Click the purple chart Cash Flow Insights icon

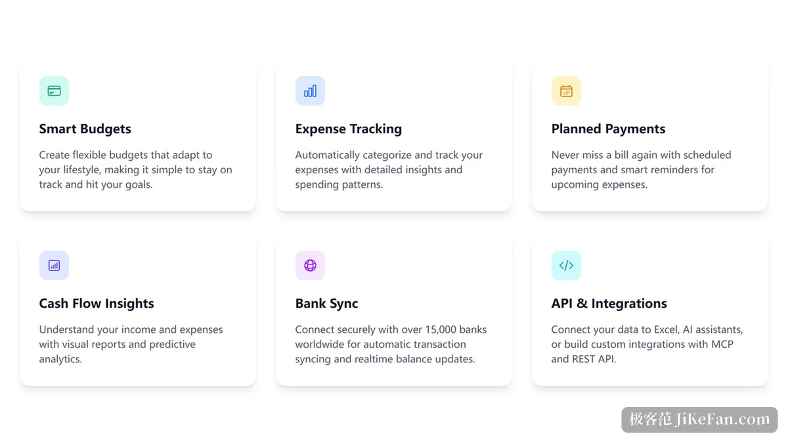click(x=54, y=265)
